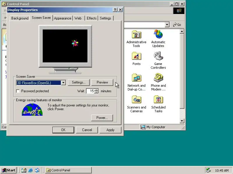The image size is (233, 174).
Task: Click the Show Desktop quick launch icon
Action: coord(24,170)
